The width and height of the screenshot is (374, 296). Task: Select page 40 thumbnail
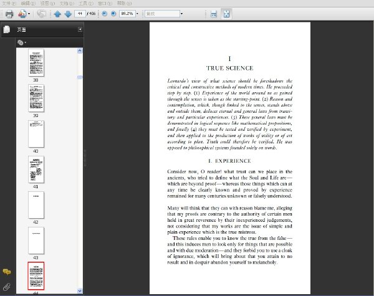(x=36, y=134)
